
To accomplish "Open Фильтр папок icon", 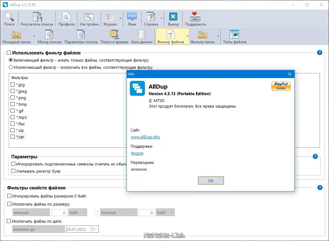I will tap(203, 37).
